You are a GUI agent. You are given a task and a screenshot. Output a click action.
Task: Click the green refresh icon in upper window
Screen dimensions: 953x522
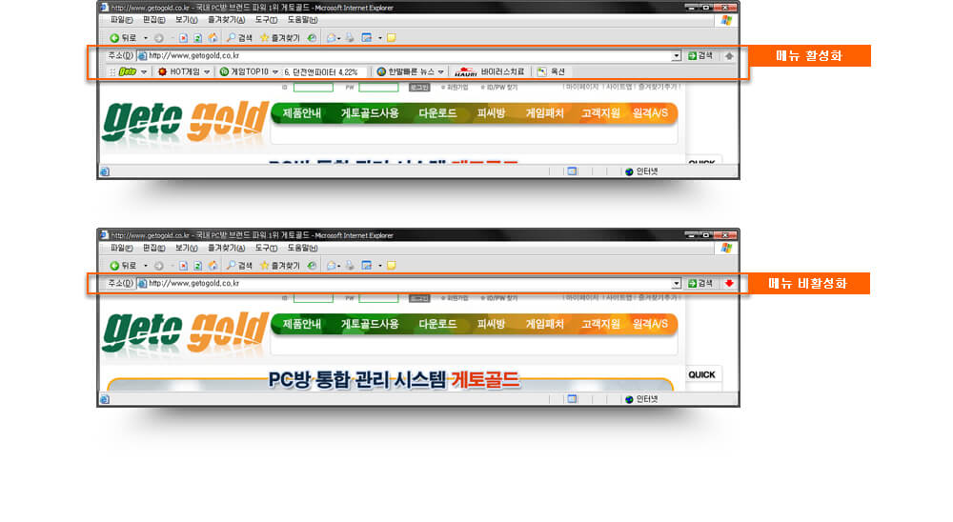pos(197,38)
